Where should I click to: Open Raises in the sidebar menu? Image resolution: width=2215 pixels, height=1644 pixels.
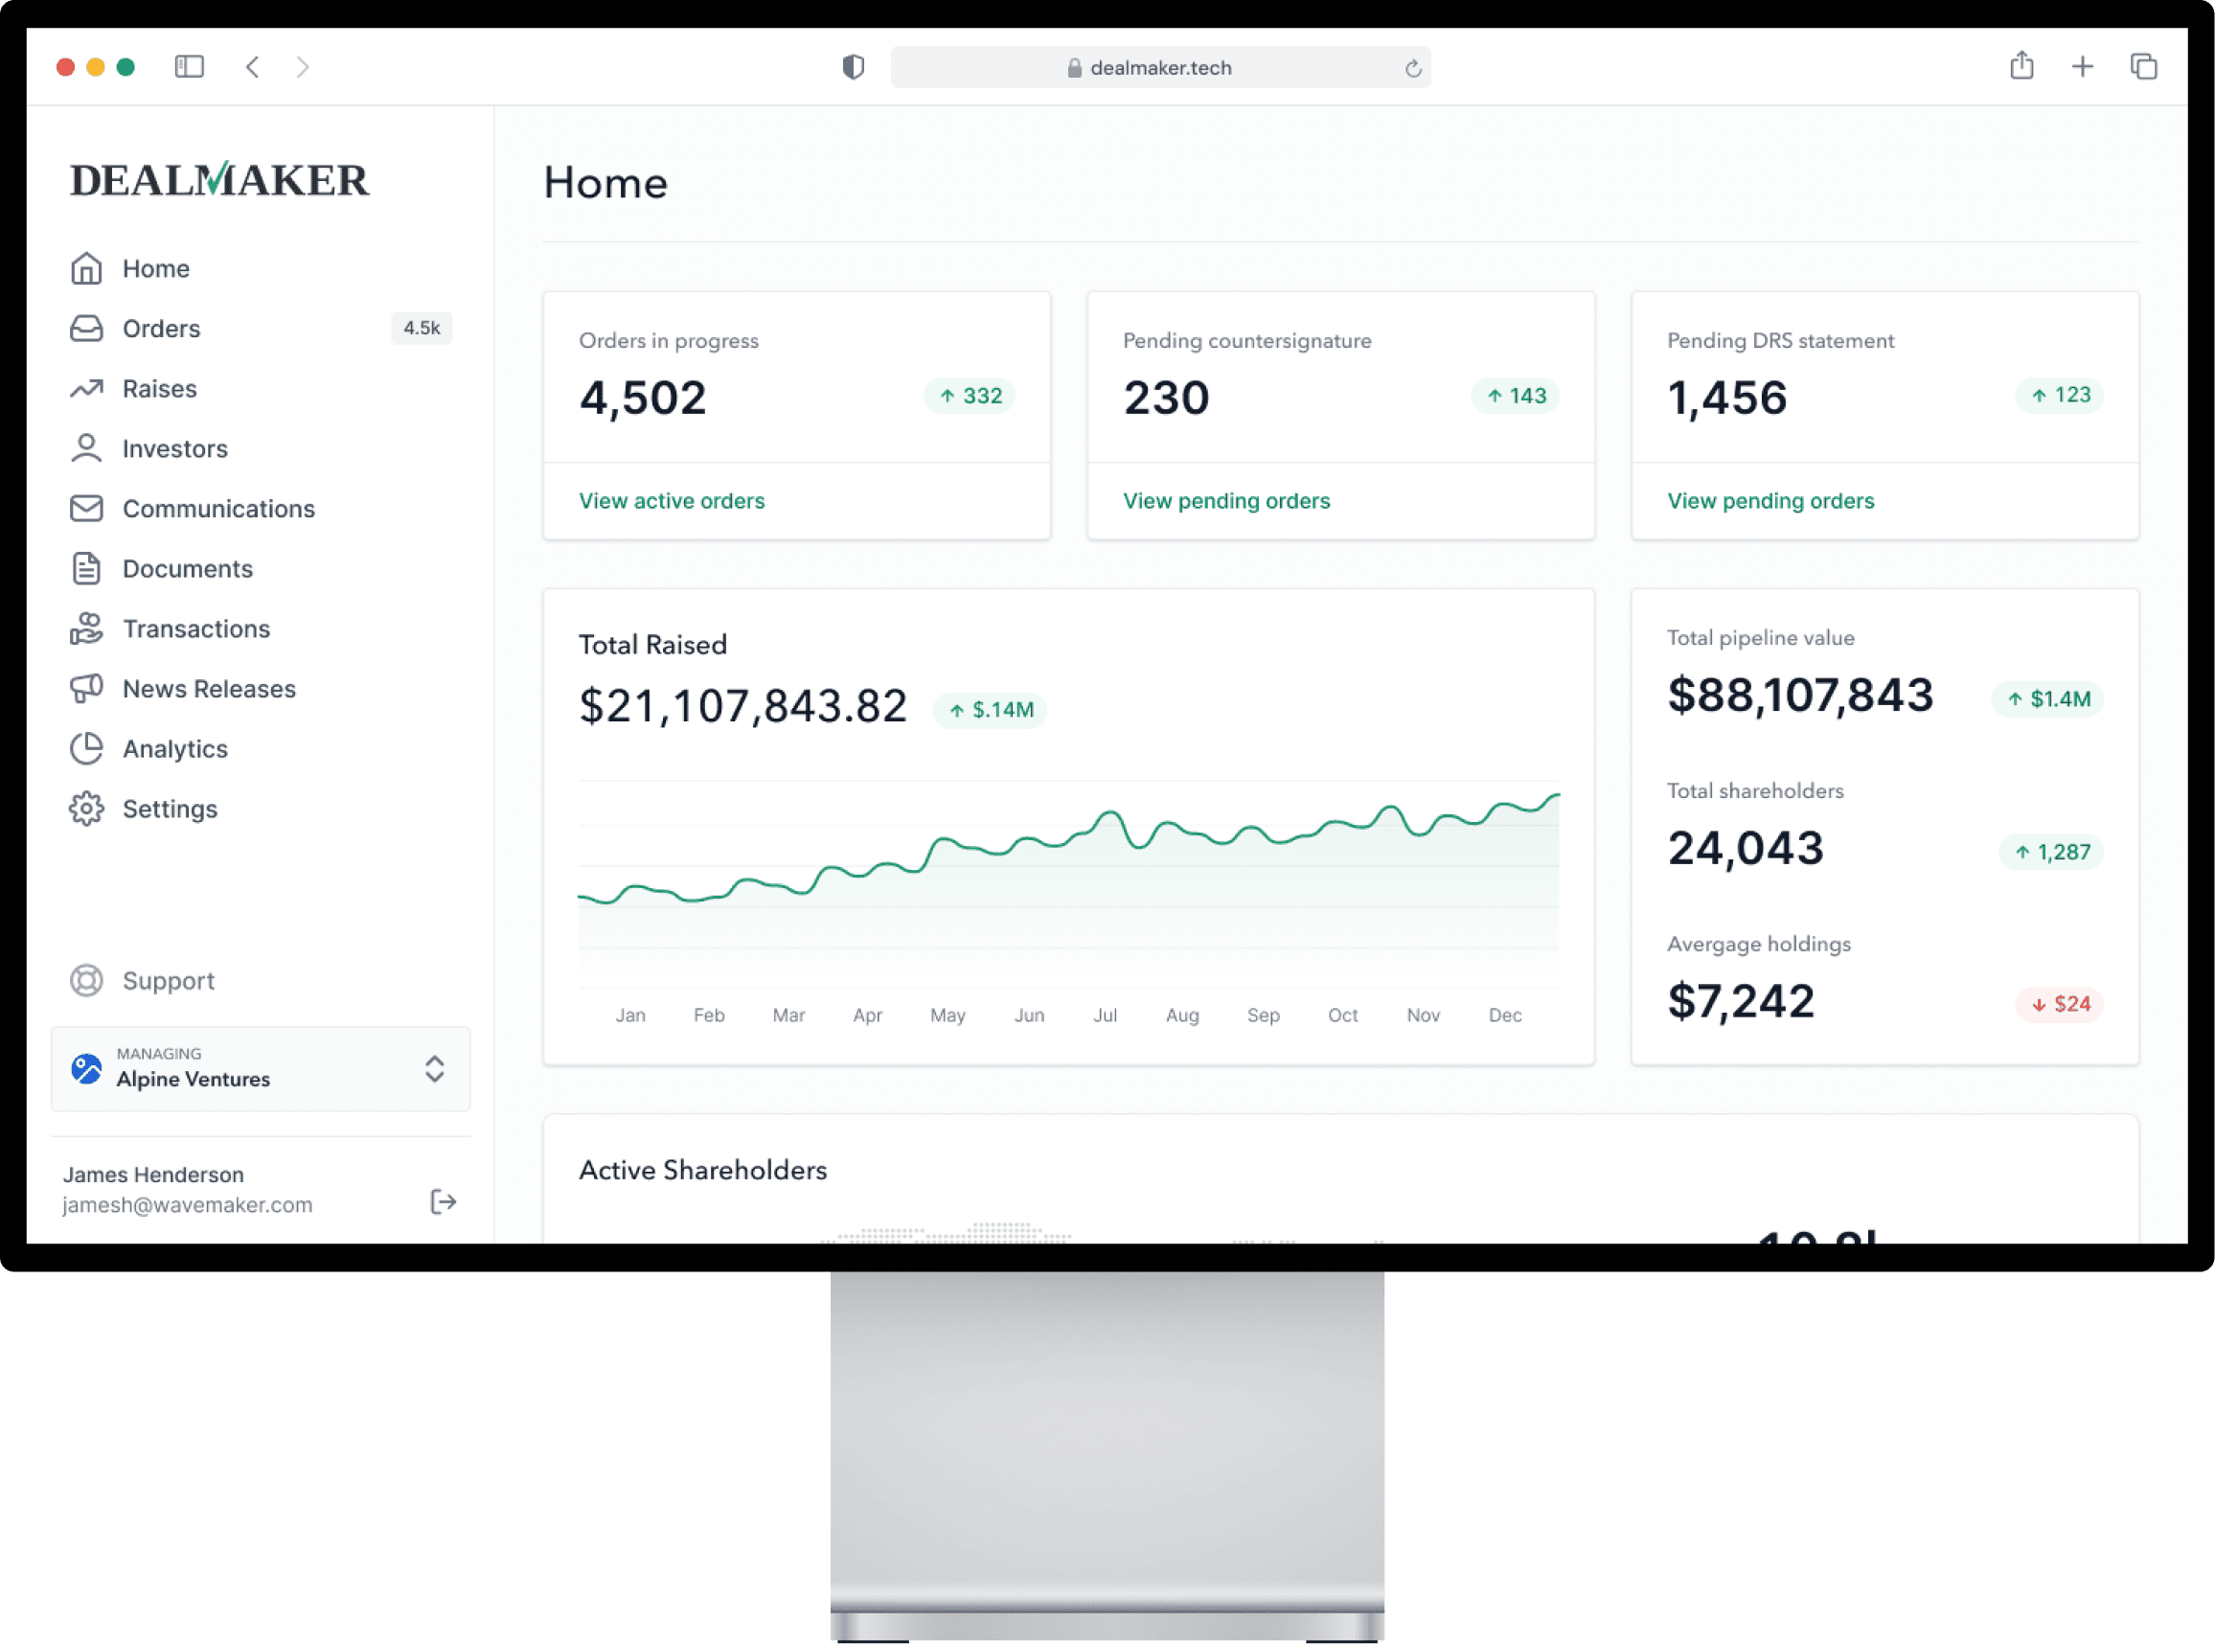[x=160, y=388]
